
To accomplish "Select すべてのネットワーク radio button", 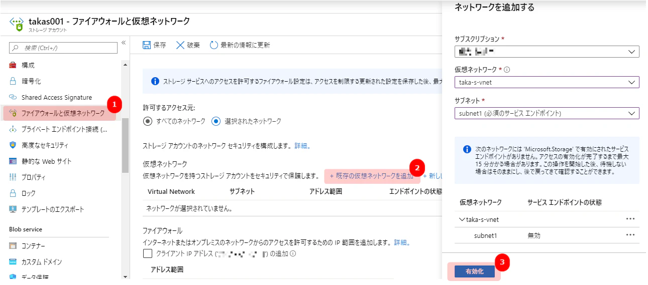I will 147,121.
